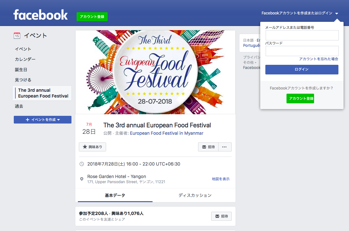Click the location pin icon by hotel
The height and width of the screenshot is (231, 349).
tap(82, 179)
